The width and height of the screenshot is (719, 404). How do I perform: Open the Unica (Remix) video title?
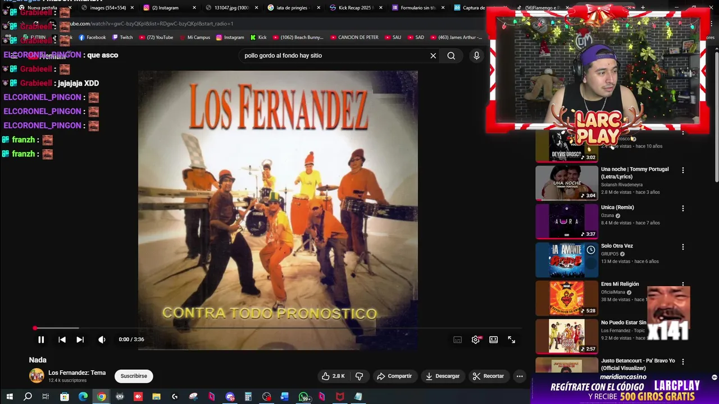point(617,208)
